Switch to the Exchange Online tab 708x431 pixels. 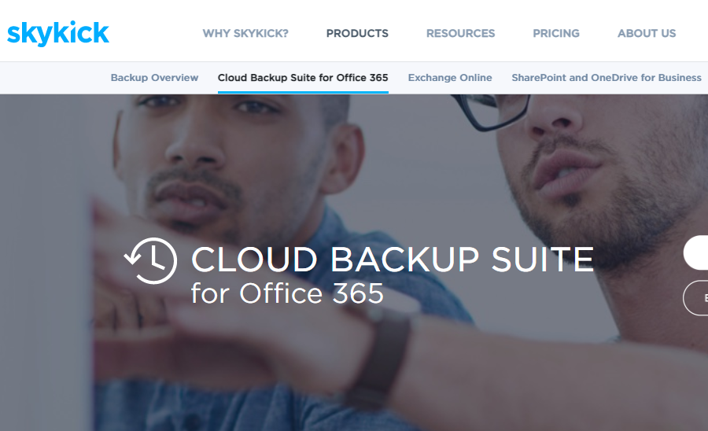(450, 78)
